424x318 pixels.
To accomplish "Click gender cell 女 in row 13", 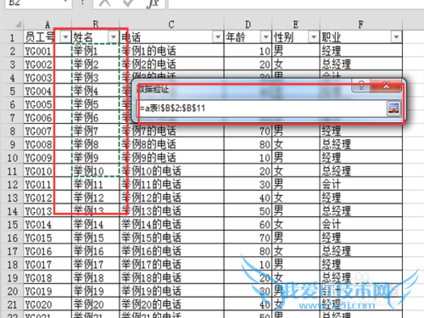I will point(296,198).
